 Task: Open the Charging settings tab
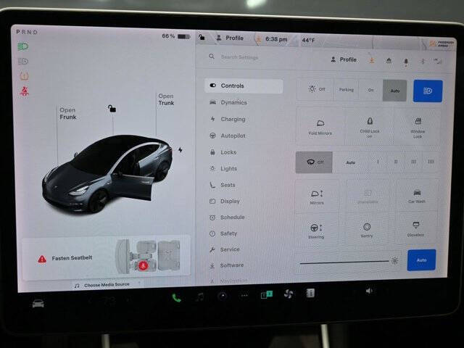pyautogui.click(x=228, y=119)
